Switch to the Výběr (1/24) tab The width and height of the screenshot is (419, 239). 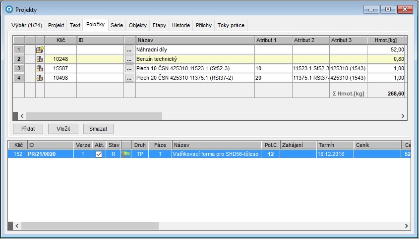pyautogui.click(x=27, y=25)
